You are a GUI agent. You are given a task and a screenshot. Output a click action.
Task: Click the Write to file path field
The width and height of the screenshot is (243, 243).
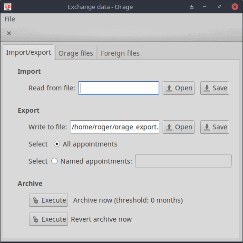click(x=115, y=127)
